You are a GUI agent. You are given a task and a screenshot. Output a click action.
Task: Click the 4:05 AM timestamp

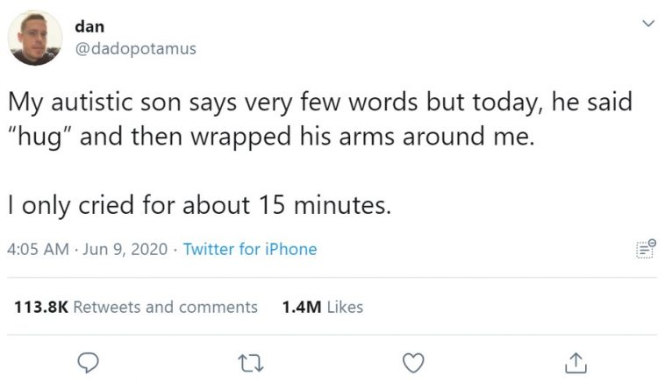(x=38, y=250)
